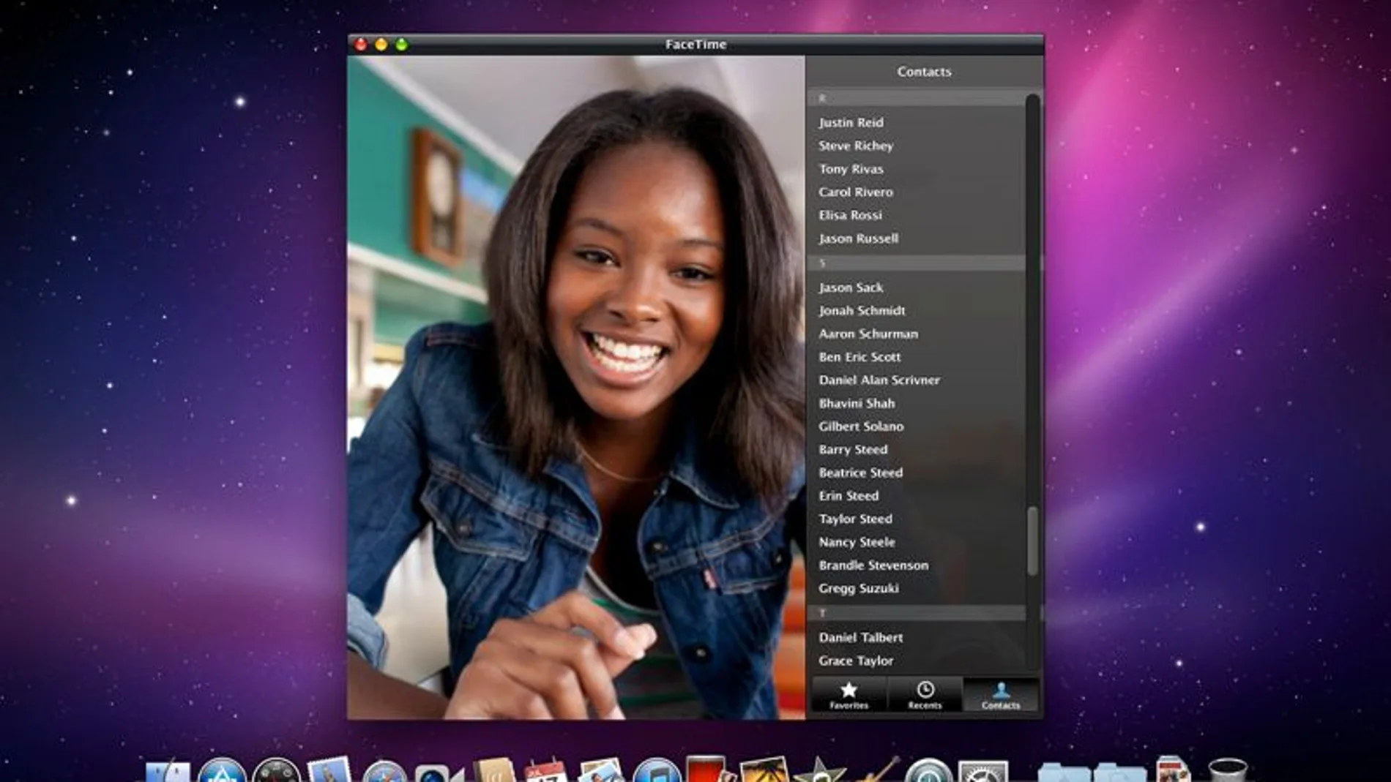Choose Nancy Steele
The image size is (1391, 782).
[x=857, y=542]
